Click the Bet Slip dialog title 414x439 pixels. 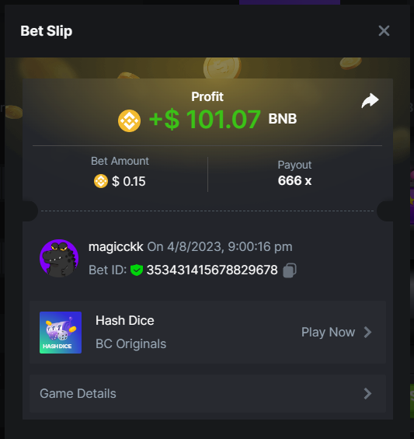pos(47,31)
